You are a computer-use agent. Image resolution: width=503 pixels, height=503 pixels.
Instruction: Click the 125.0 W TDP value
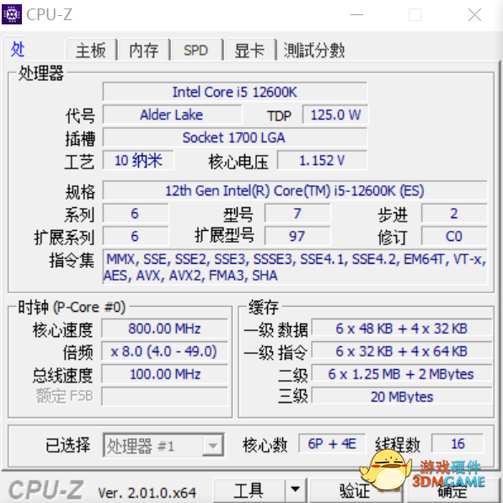coord(335,115)
